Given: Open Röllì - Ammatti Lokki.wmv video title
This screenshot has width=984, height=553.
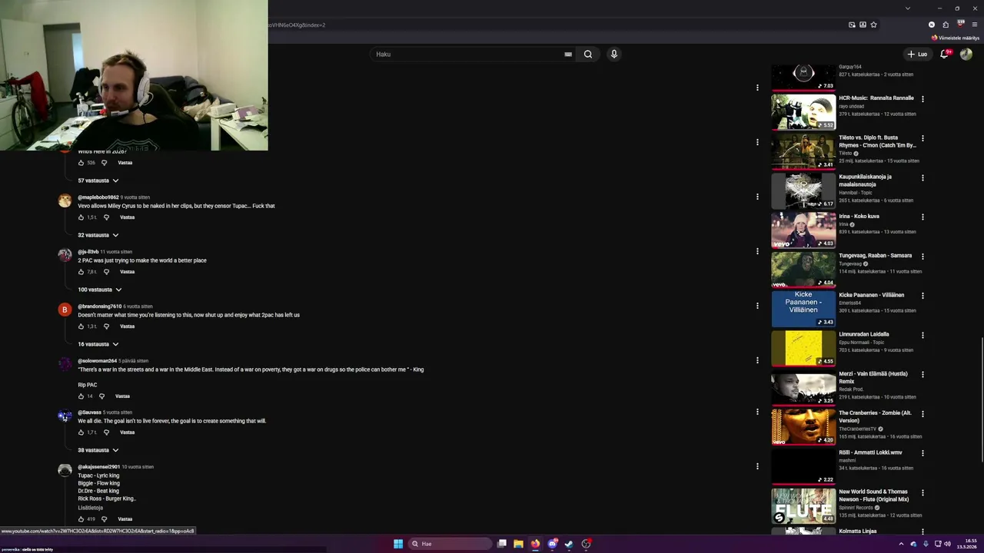Looking at the screenshot, I should (x=870, y=452).
